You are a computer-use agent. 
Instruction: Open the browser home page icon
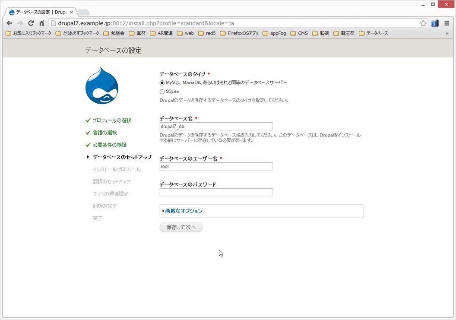point(41,23)
